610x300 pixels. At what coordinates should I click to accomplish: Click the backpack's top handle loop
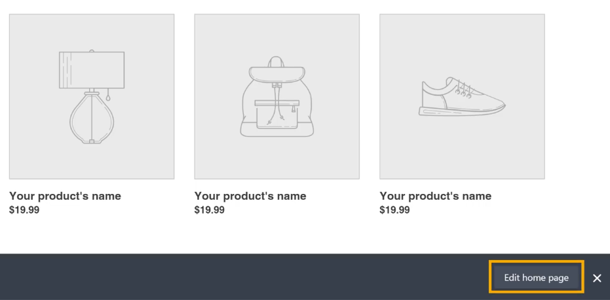point(276,61)
